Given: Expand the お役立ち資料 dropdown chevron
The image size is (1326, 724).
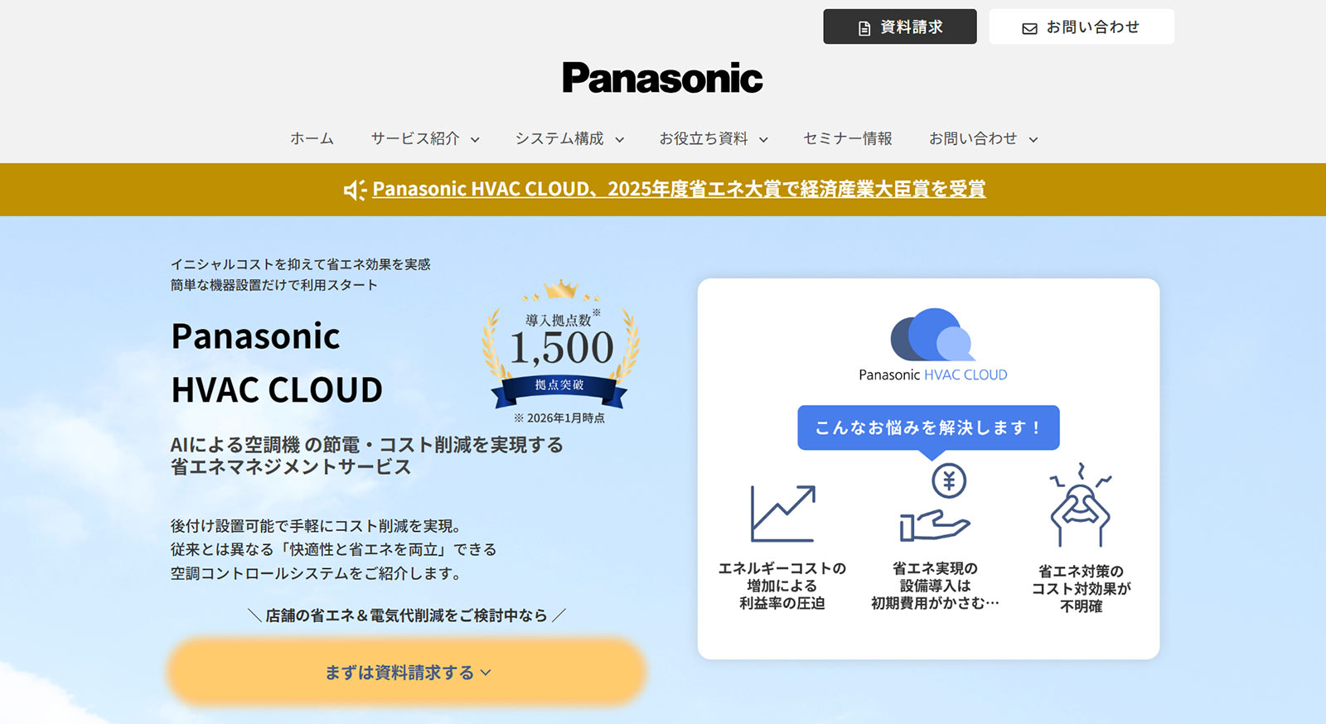Looking at the screenshot, I should (x=763, y=140).
